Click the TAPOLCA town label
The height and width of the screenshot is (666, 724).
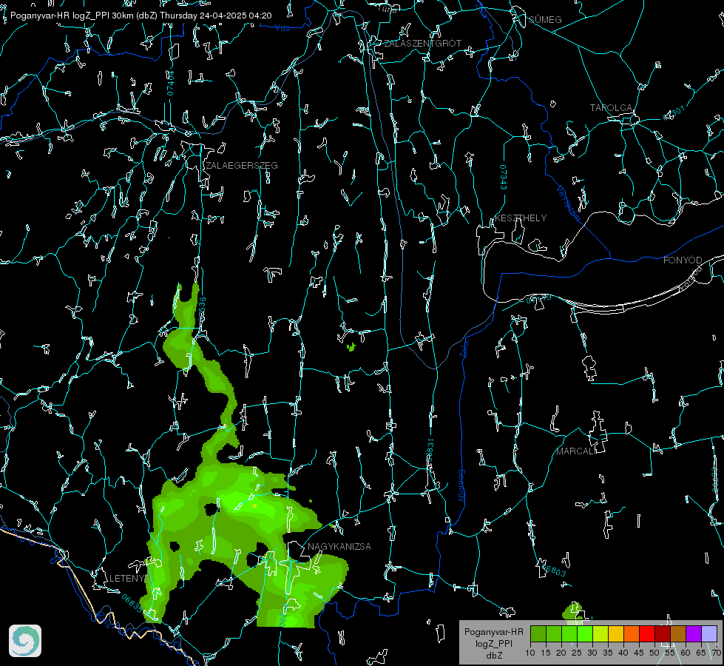click(611, 108)
